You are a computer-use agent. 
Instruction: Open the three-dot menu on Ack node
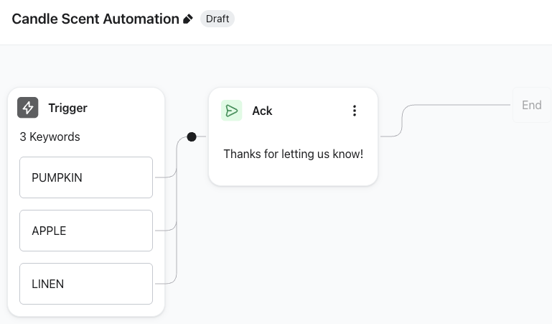pyautogui.click(x=354, y=111)
